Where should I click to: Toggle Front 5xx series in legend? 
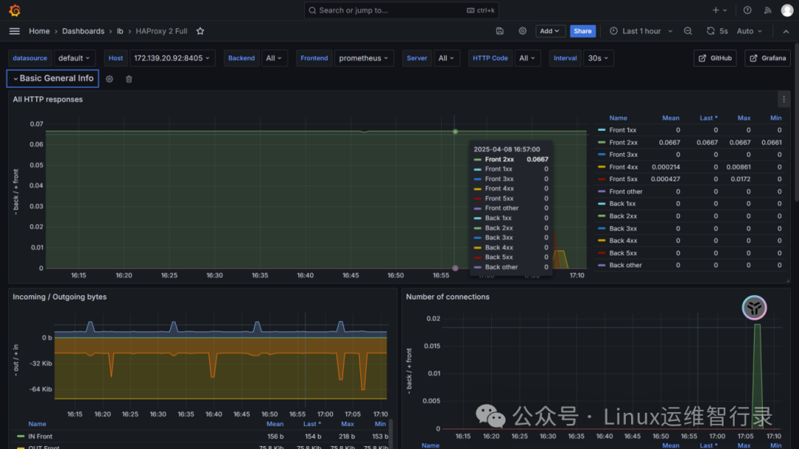point(622,179)
